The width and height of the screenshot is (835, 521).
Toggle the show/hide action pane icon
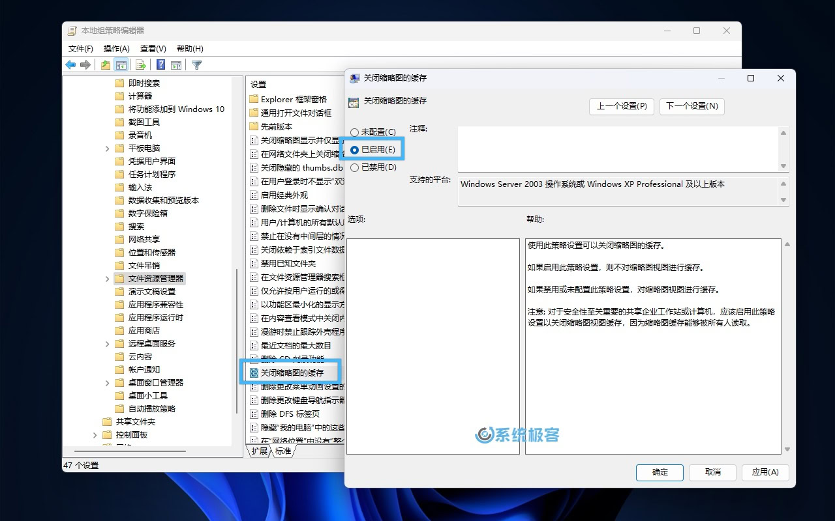[x=175, y=64]
